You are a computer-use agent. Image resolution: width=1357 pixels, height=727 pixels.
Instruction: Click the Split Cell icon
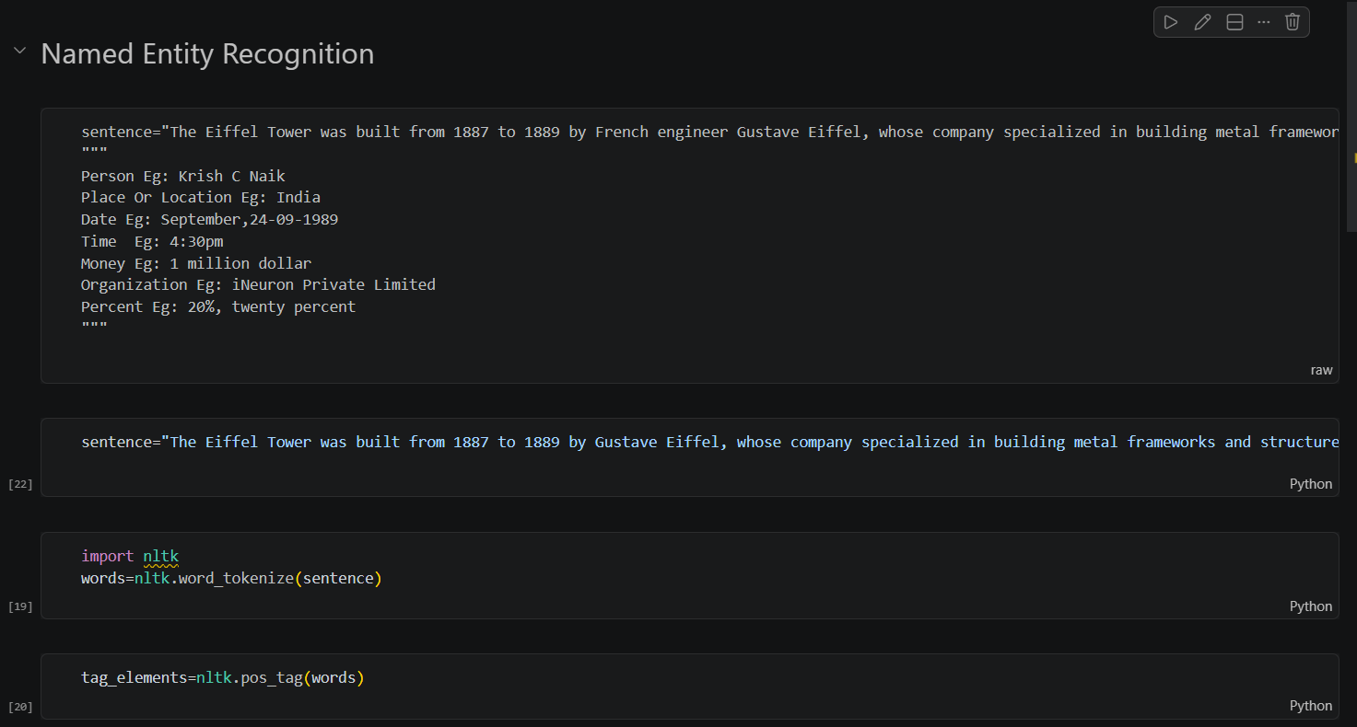point(1234,22)
